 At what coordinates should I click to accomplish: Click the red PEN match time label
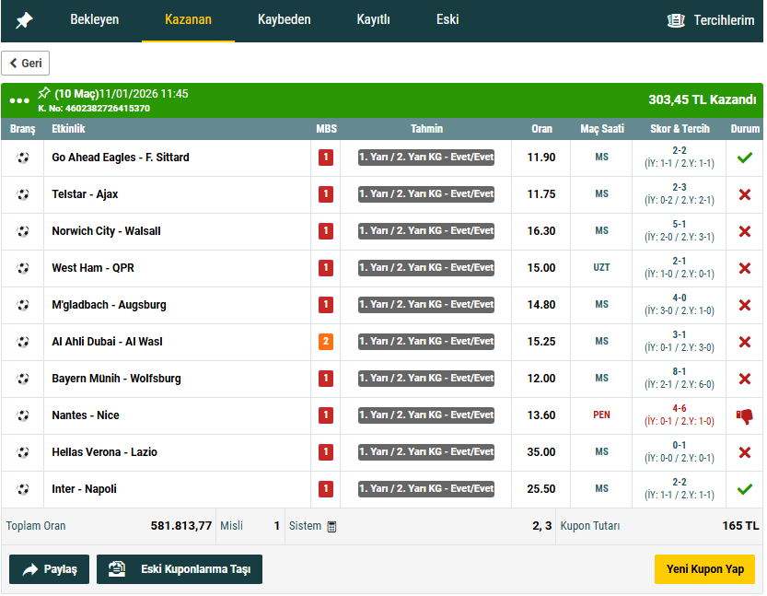tap(601, 415)
